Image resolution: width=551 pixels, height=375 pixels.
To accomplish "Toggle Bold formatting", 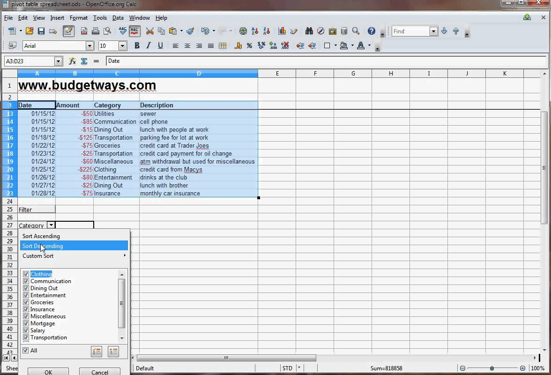I will (x=137, y=45).
